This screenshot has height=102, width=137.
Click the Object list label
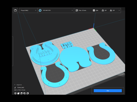[x=19, y=85]
